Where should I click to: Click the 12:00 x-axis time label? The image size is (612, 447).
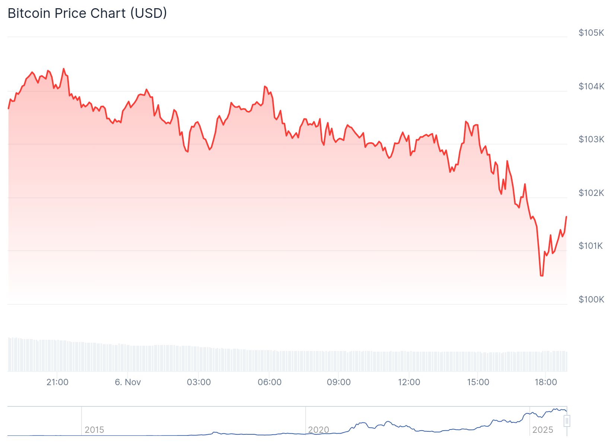point(409,382)
